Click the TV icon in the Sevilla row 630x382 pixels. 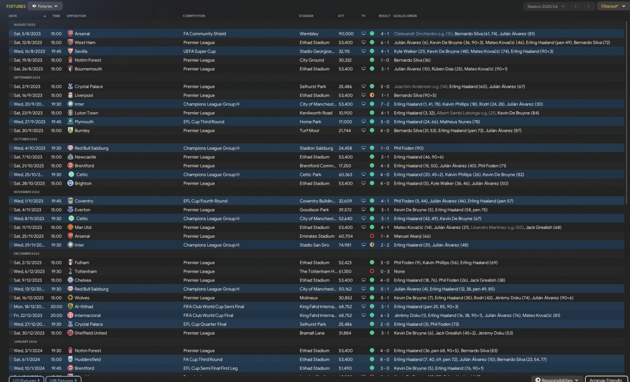[364, 52]
